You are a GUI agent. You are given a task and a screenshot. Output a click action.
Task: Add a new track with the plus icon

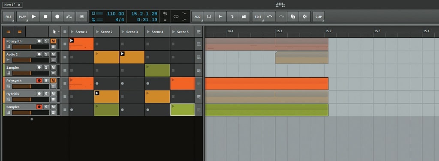tap(32, 119)
